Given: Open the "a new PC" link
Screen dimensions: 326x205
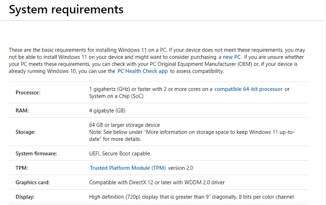Looking at the screenshot, I should 230,57.
